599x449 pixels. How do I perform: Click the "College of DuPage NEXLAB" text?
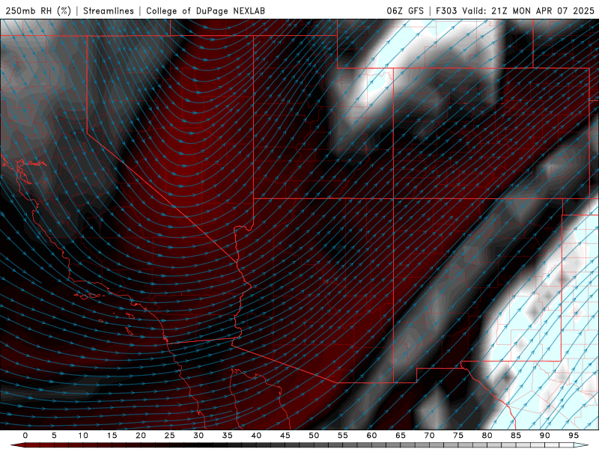[205, 10]
